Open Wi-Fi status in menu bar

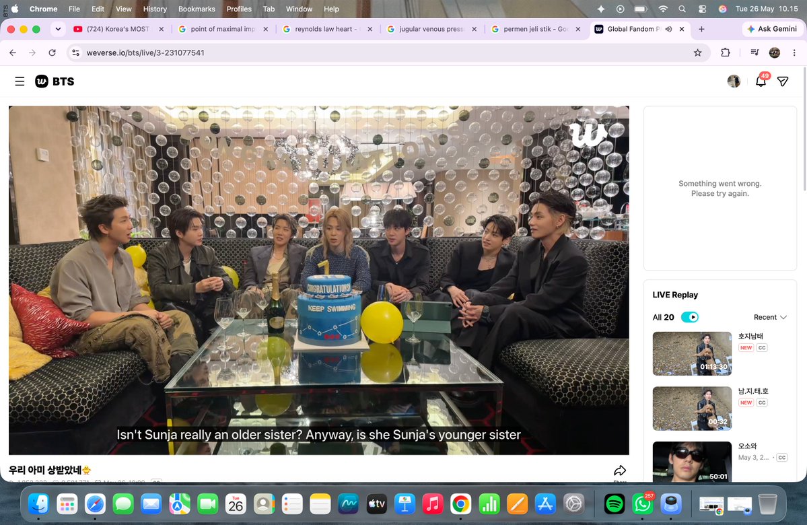pos(663,9)
